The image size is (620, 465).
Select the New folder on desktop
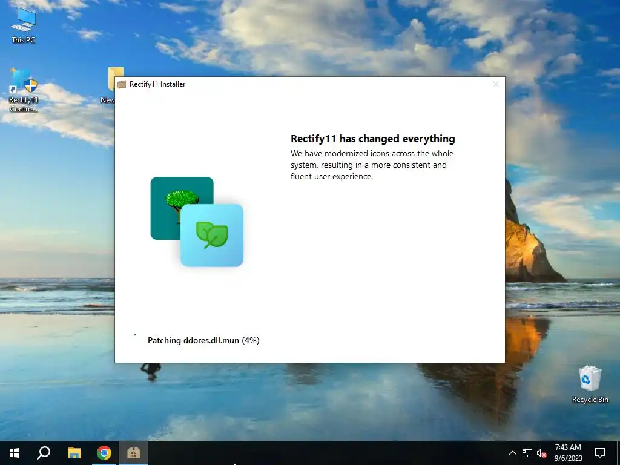coord(109,85)
